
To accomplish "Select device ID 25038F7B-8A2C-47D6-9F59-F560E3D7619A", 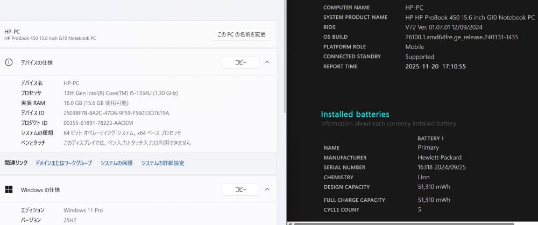I will (x=116, y=113).
